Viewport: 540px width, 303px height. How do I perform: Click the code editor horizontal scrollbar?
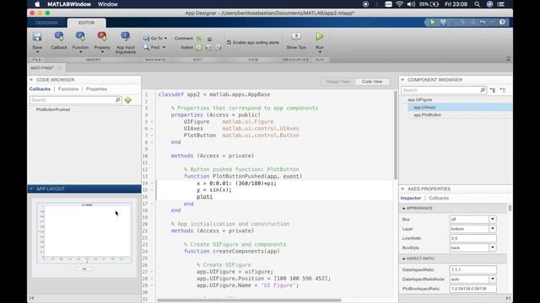point(250,300)
